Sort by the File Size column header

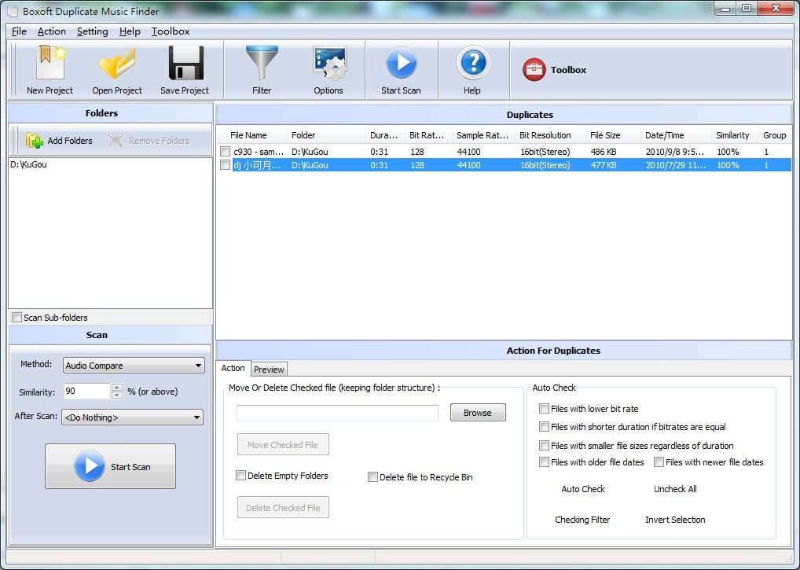(613, 135)
